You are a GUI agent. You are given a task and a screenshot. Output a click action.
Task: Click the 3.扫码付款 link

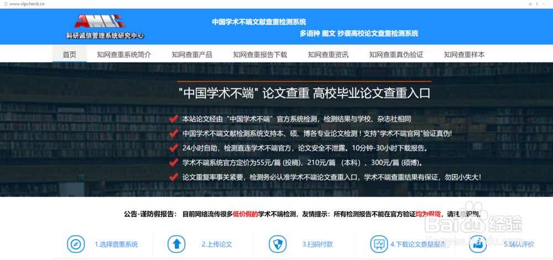click(317, 244)
